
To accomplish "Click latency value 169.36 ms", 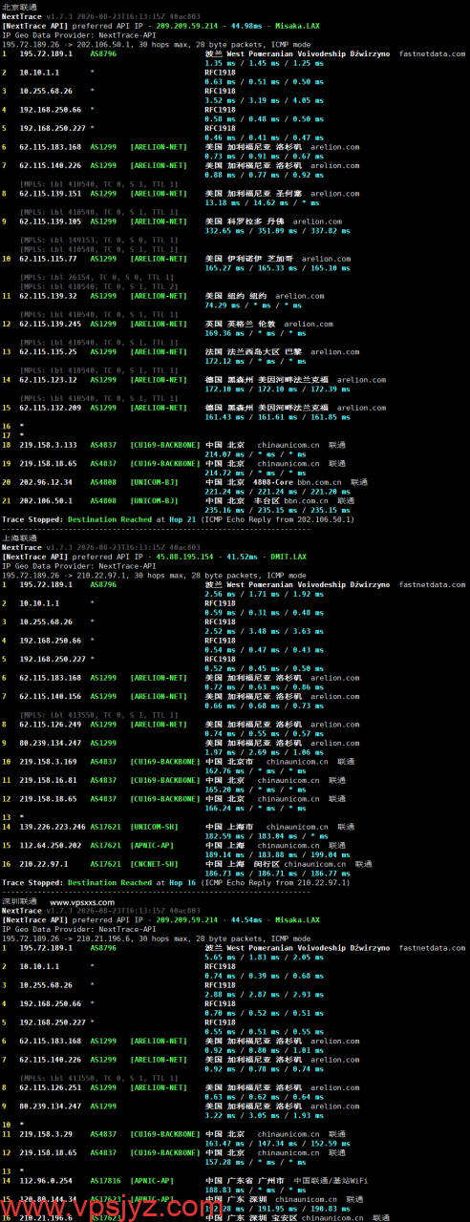I will pos(226,333).
